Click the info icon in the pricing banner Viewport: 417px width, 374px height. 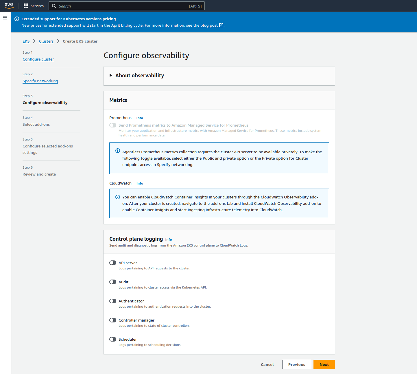(x=17, y=19)
